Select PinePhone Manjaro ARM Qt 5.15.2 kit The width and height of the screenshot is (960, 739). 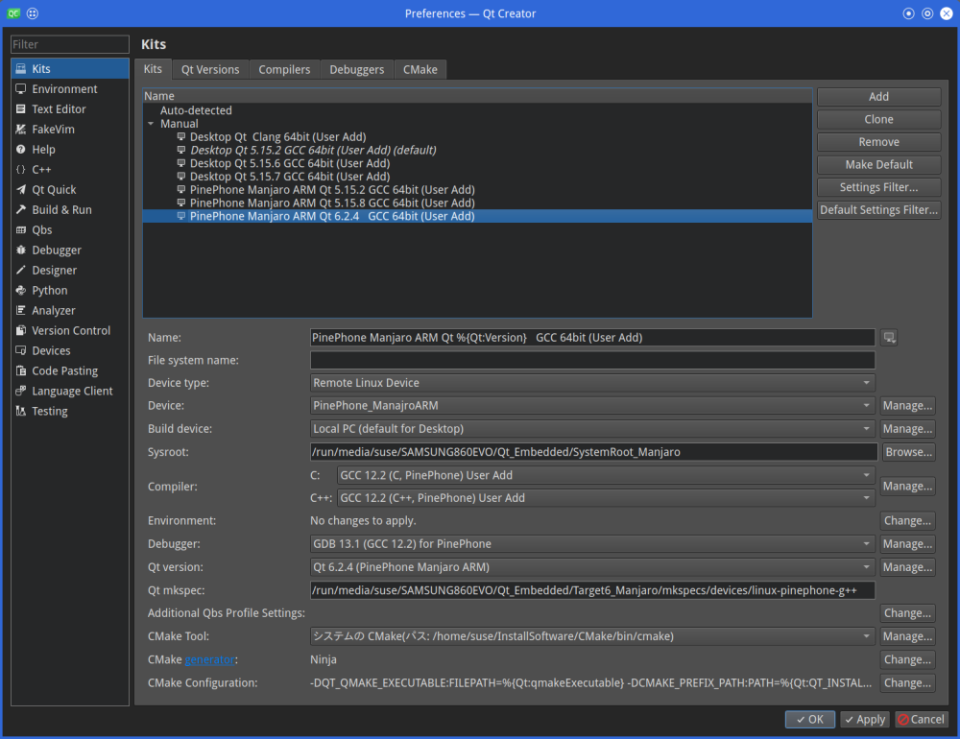(332, 190)
